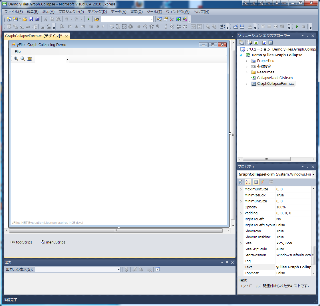
Task: Open the デバッグ(D) menu
Action: pos(97,12)
